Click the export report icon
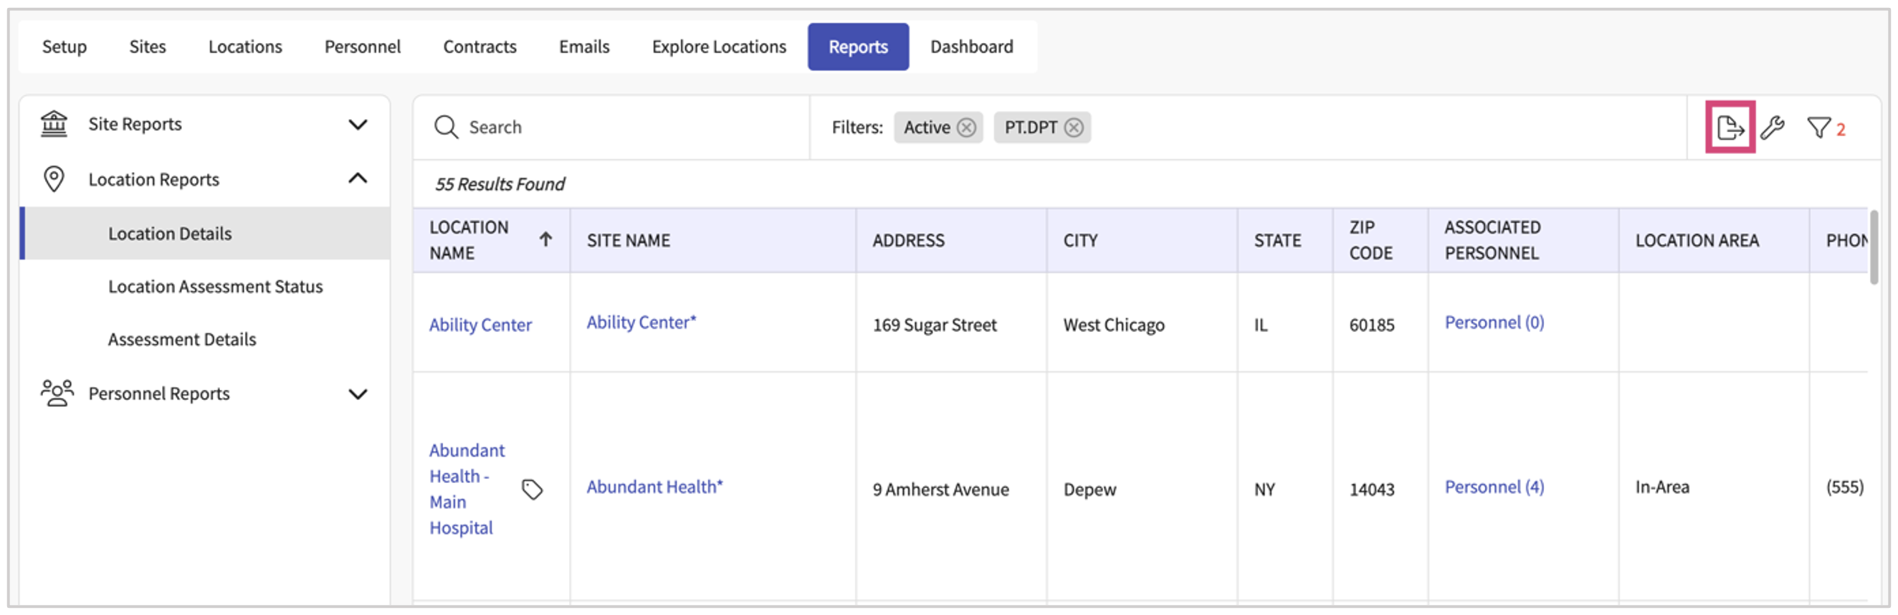 [1729, 128]
